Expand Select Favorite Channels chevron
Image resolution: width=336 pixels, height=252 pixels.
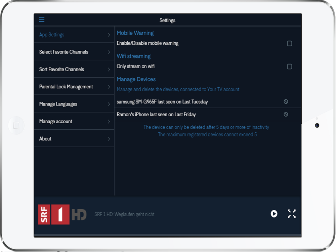109,52
